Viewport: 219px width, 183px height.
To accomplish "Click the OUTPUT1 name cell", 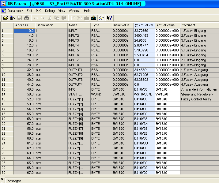I will (79, 70).
